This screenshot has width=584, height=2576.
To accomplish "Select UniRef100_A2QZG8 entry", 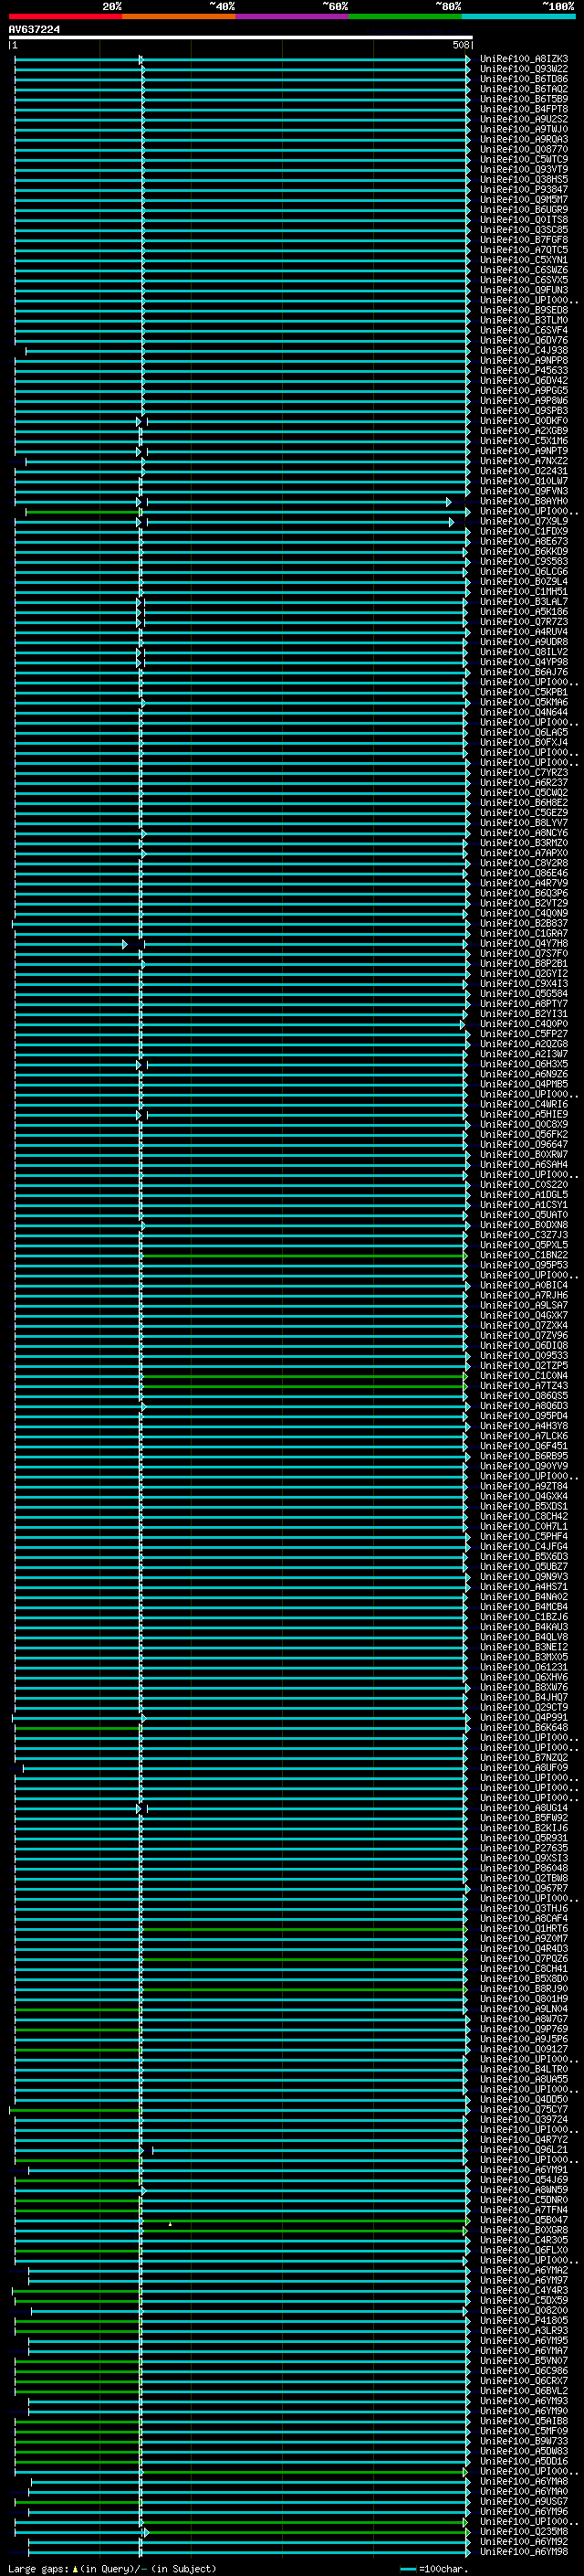I will click(524, 1044).
